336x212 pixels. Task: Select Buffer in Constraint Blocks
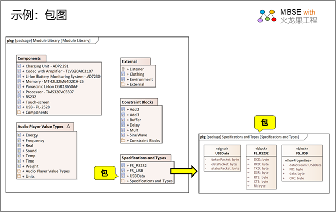coord(135,120)
